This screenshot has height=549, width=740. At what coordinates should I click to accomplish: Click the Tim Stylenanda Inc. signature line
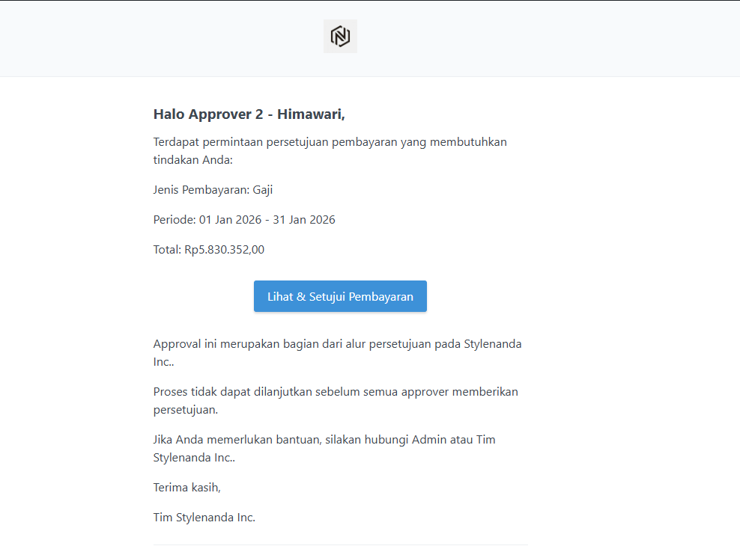coord(204,518)
